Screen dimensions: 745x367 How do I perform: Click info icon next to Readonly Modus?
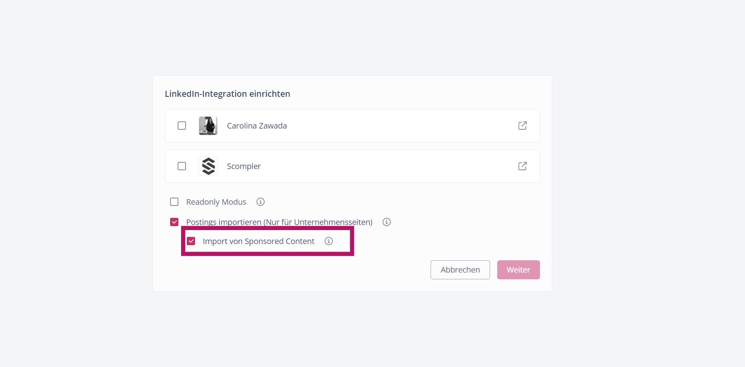click(260, 202)
